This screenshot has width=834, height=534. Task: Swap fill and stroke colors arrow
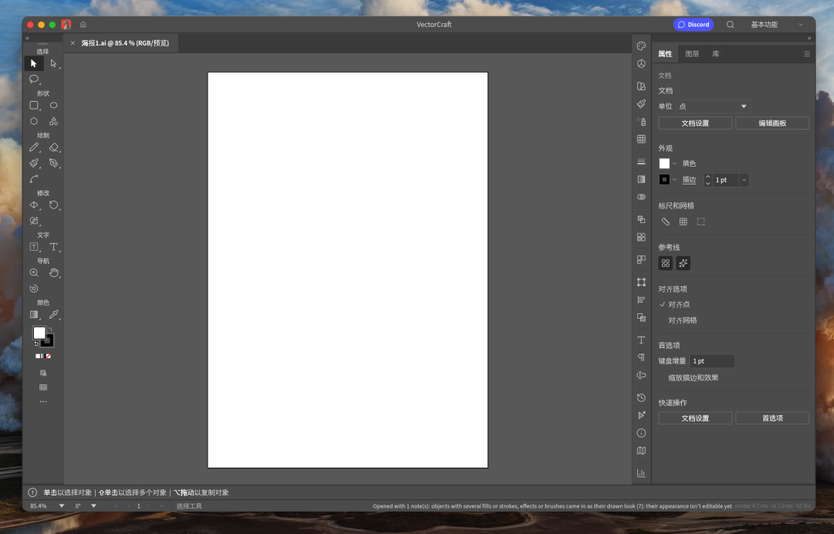click(50, 330)
